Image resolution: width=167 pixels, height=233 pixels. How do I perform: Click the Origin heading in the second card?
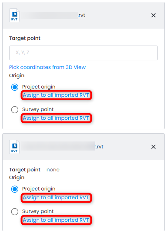pyautogui.click(x=17, y=177)
